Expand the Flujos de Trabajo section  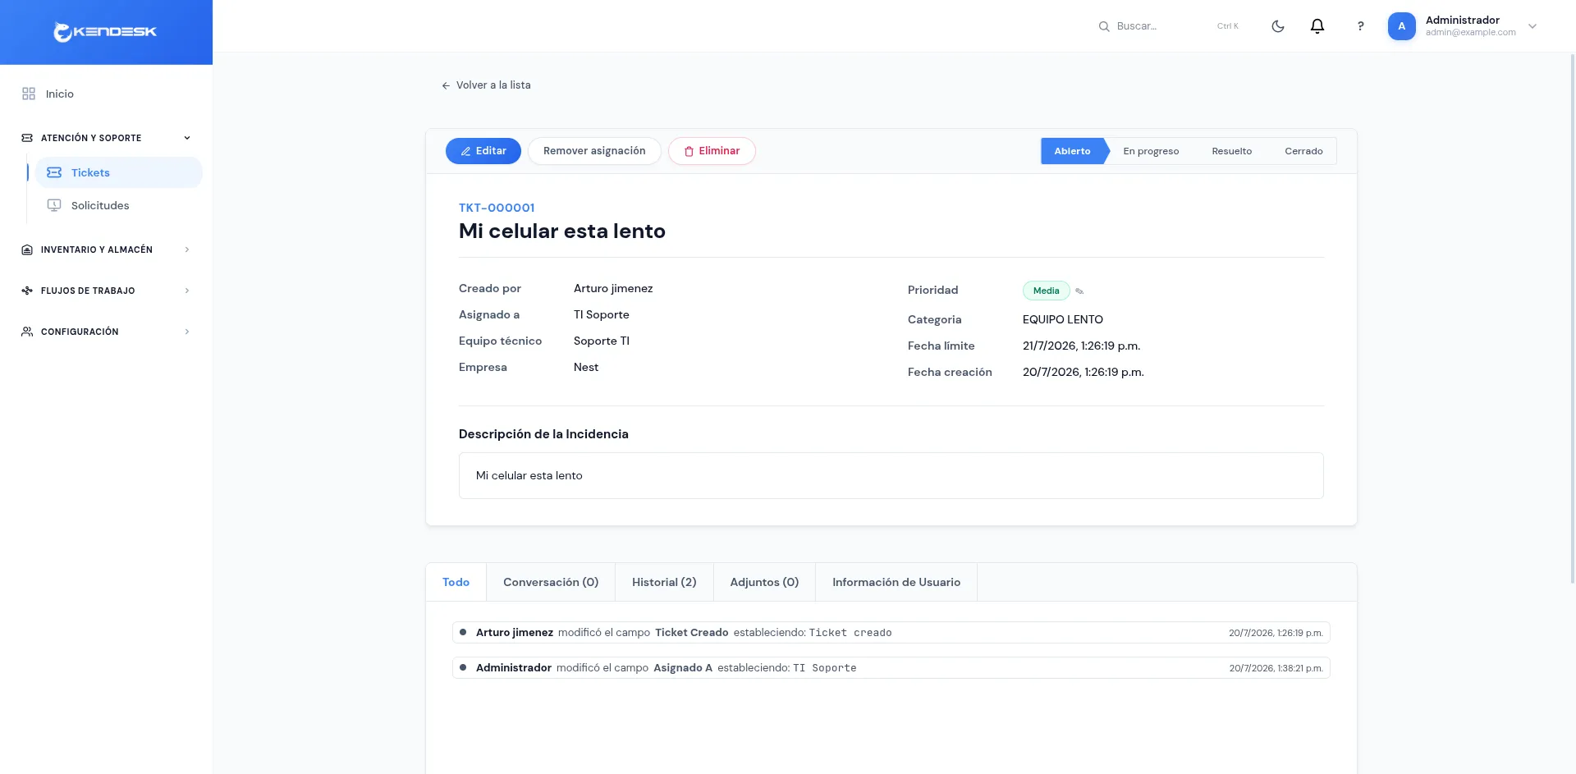(187, 291)
